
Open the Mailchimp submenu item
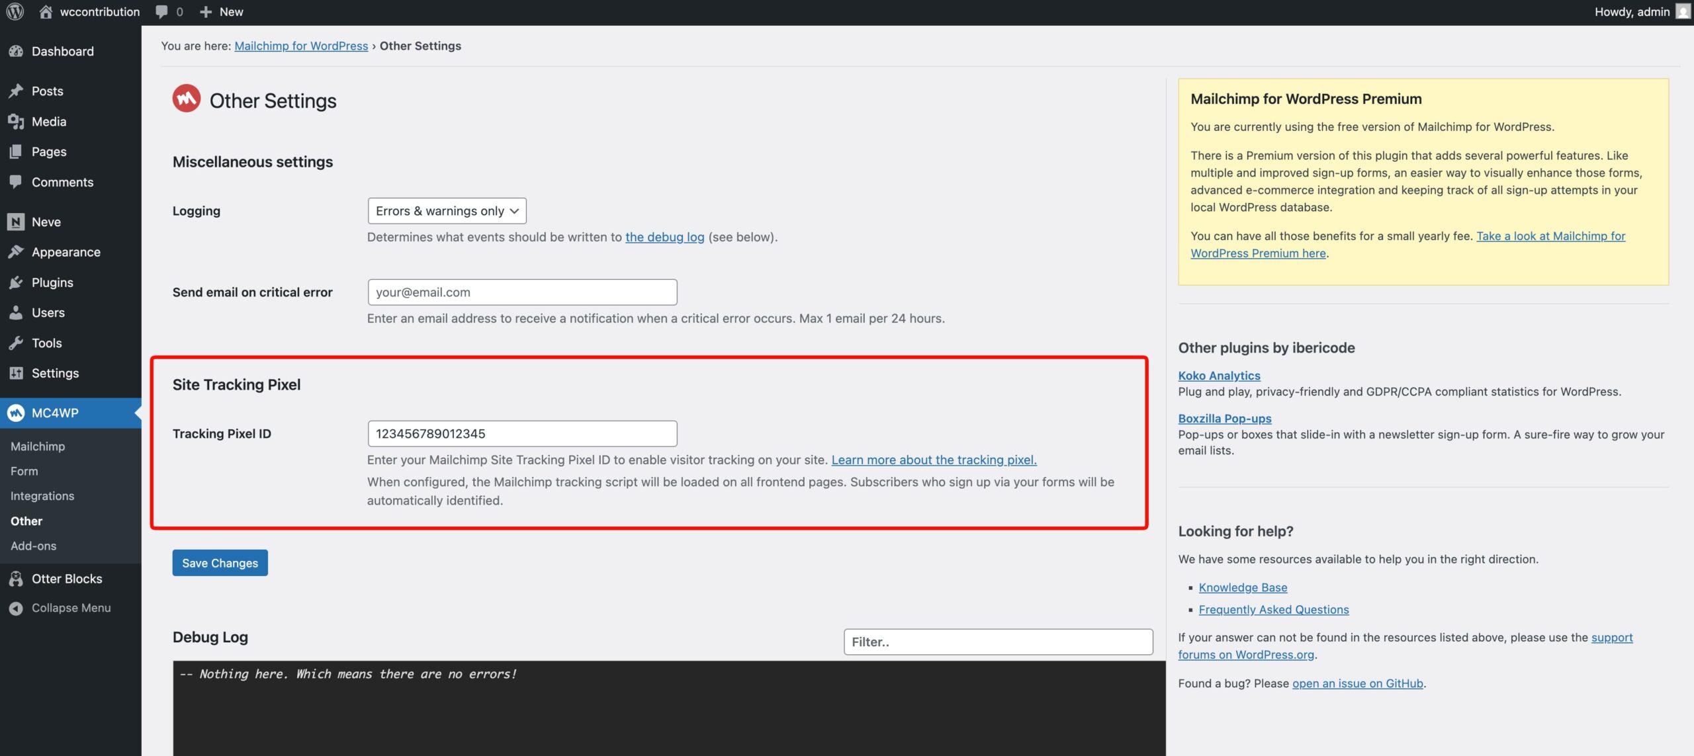click(x=38, y=446)
